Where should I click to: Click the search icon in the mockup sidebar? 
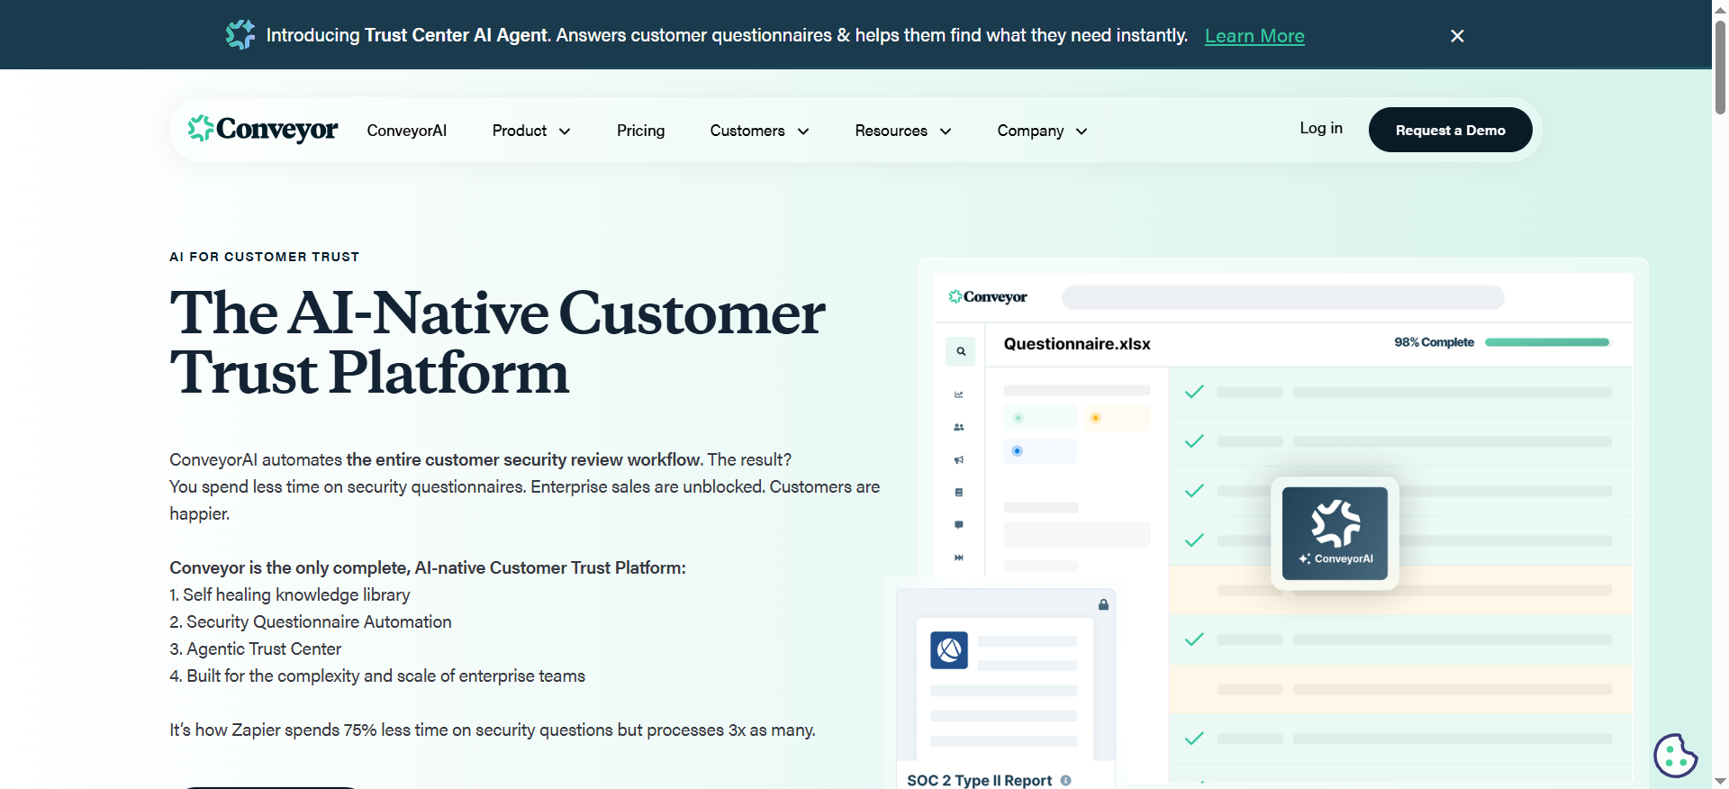961,351
